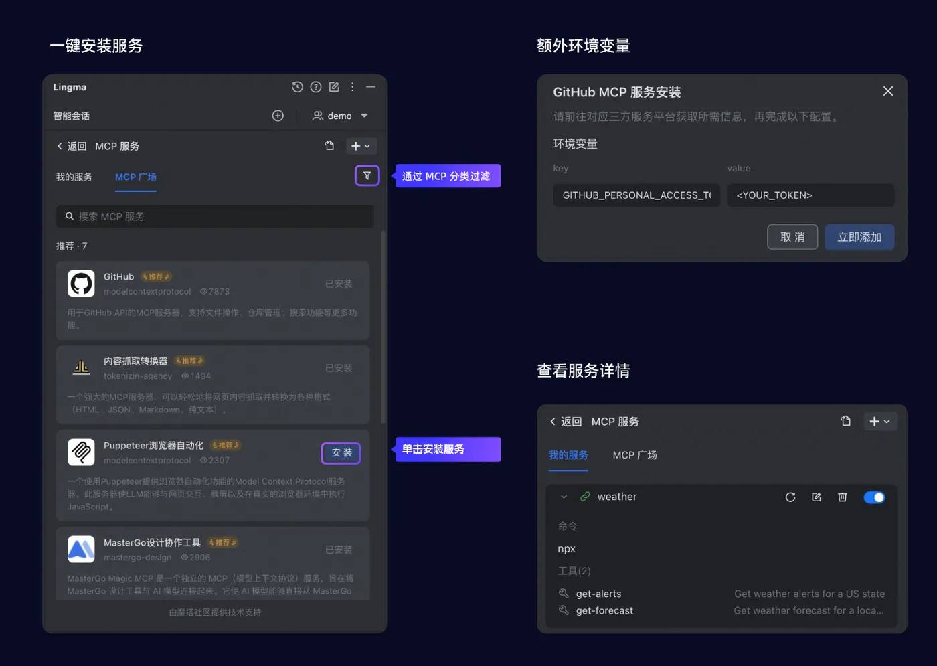Go back with 返回 in service details panel

click(x=566, y=422)
